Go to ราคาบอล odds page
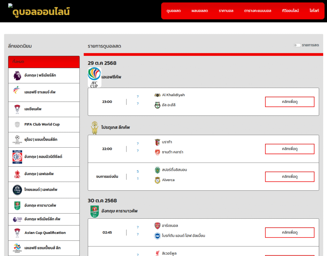 (x=226, y=11)
